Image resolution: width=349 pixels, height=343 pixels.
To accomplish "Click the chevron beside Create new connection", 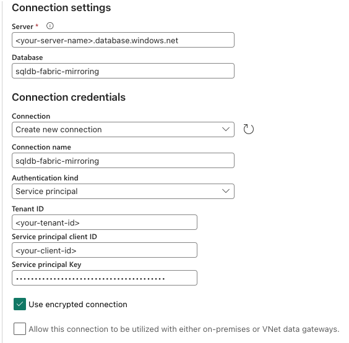I will (x=226, y=129).
